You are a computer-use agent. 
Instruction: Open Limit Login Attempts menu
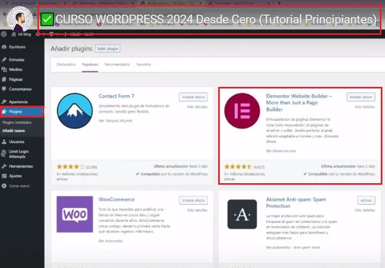point(19,154)
